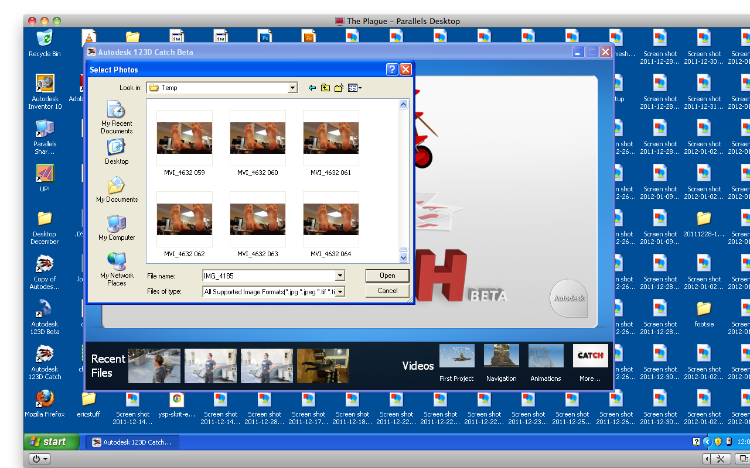This screenshot has width=750, height=468.
Task: Open the ericstuff folder
Action: coord(88,404)
